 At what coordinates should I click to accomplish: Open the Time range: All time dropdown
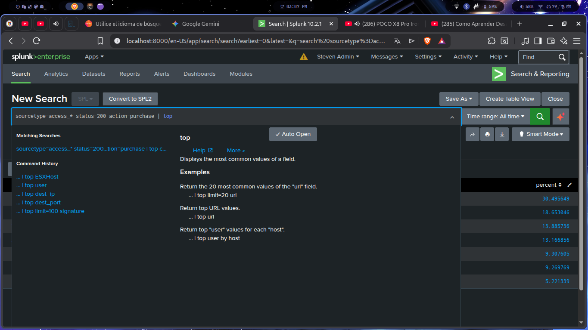pyautogui.click(x=495, y=117)
